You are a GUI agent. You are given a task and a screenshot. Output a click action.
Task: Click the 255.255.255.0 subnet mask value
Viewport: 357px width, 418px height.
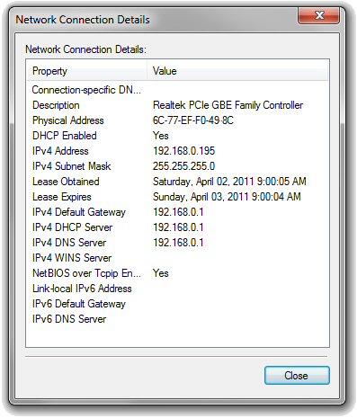coord(183,166)
